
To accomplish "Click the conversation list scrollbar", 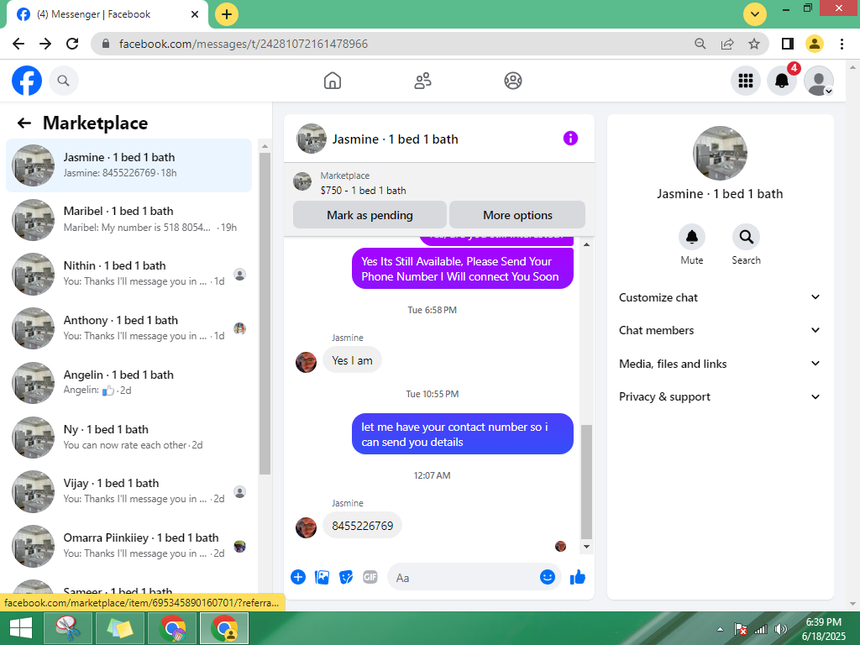I will click(x=265, y=313).
